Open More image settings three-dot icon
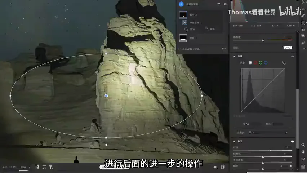The width and height of the screenshot is (307, 173). [303, 49]
